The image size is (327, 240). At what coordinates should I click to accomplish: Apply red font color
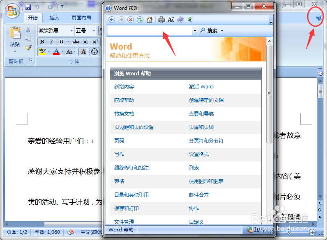tap(56, 51)
